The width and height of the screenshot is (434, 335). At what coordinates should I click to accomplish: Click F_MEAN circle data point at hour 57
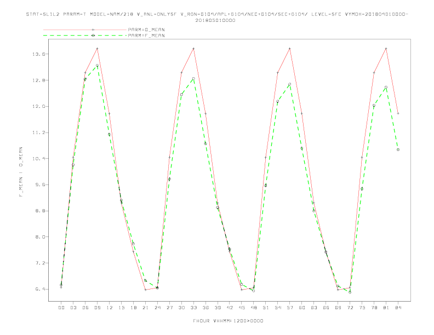pos(290,84)
